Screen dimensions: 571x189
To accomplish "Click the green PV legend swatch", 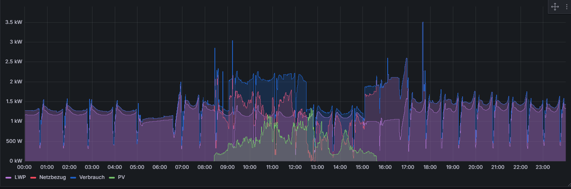I will tap(112, 178).
